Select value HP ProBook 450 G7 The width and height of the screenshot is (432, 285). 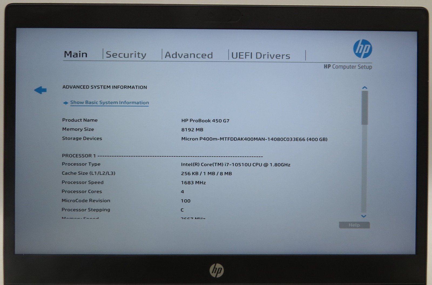pos(205,121)
